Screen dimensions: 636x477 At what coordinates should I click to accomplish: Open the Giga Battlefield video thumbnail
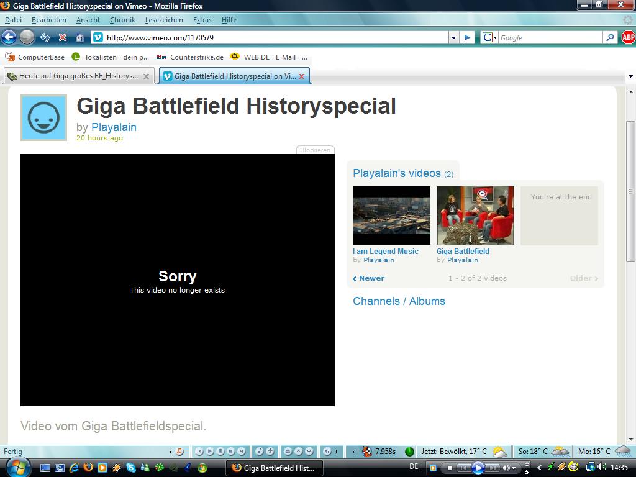[x=475, y=216]
